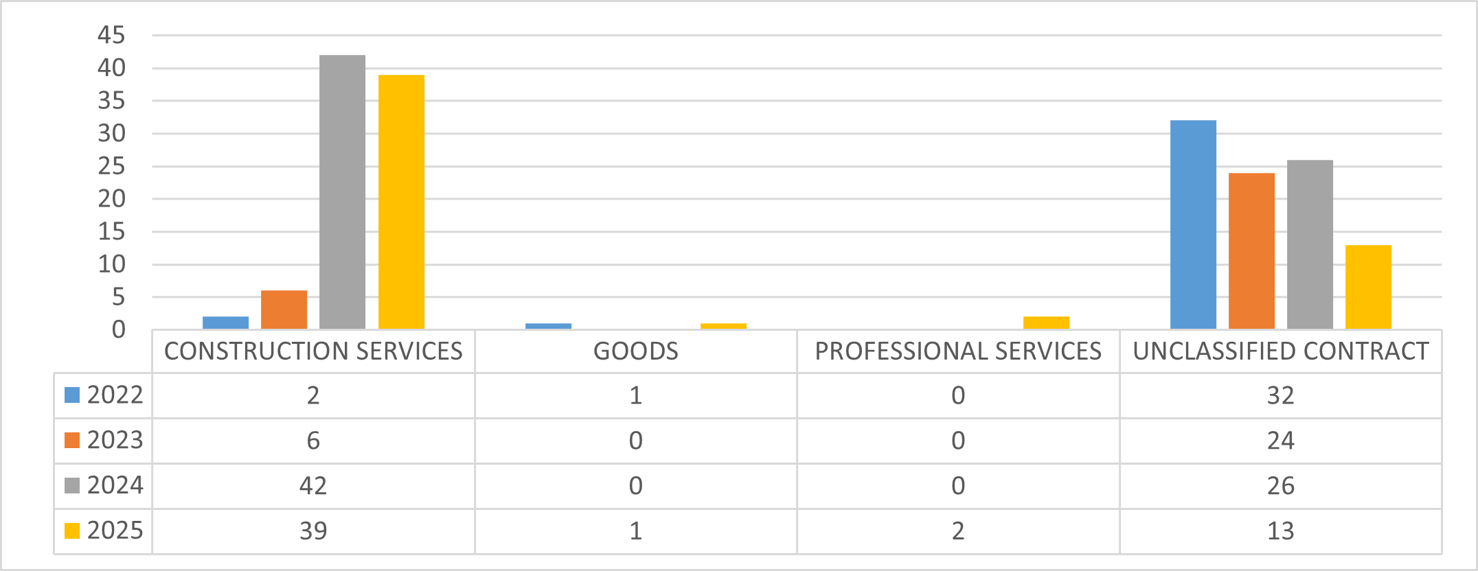Select the yellow 2025 Construction Services bar
This screenshot has width=1478, height=571.
click(401, 202)
